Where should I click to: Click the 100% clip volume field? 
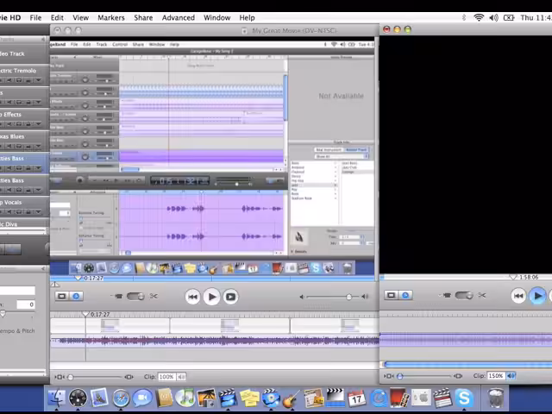[166, 377]
